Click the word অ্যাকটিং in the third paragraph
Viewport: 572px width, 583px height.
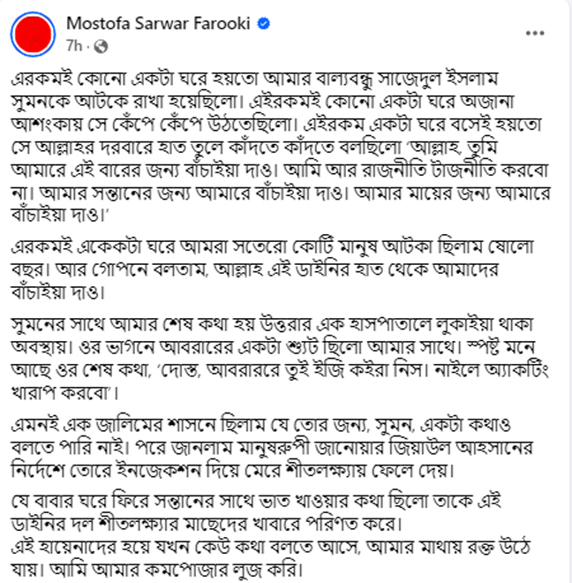coord(516,370)
